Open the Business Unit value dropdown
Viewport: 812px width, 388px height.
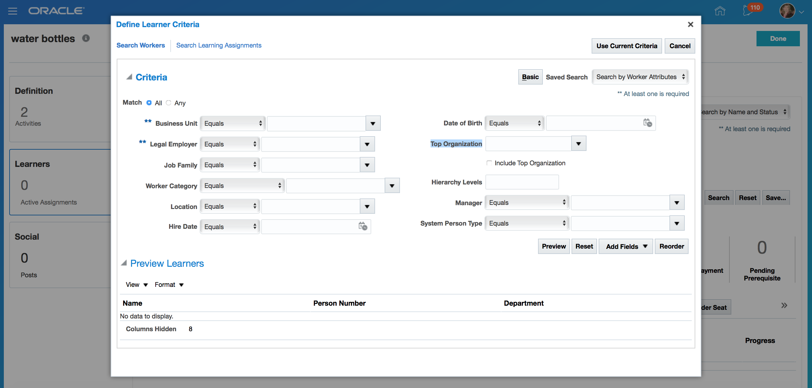click(x=373, y=123)
